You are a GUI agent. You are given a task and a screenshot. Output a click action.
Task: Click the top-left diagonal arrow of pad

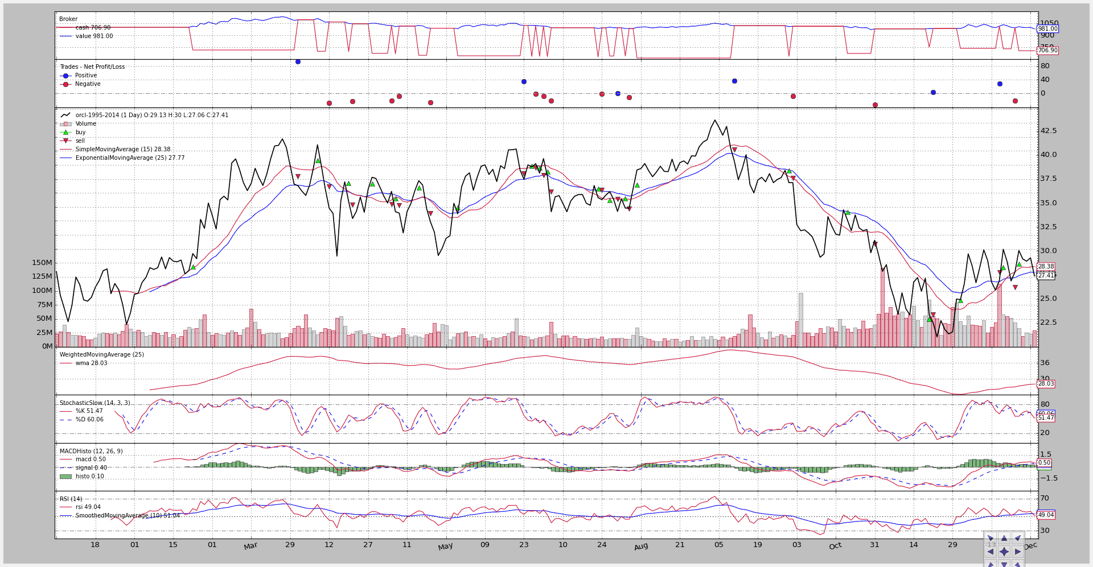tap(991, 538)
